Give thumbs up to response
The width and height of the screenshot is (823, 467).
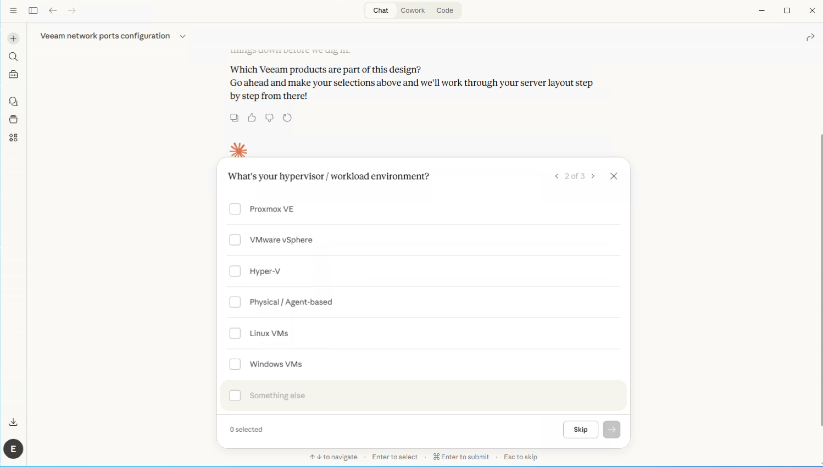coord(252,118)
